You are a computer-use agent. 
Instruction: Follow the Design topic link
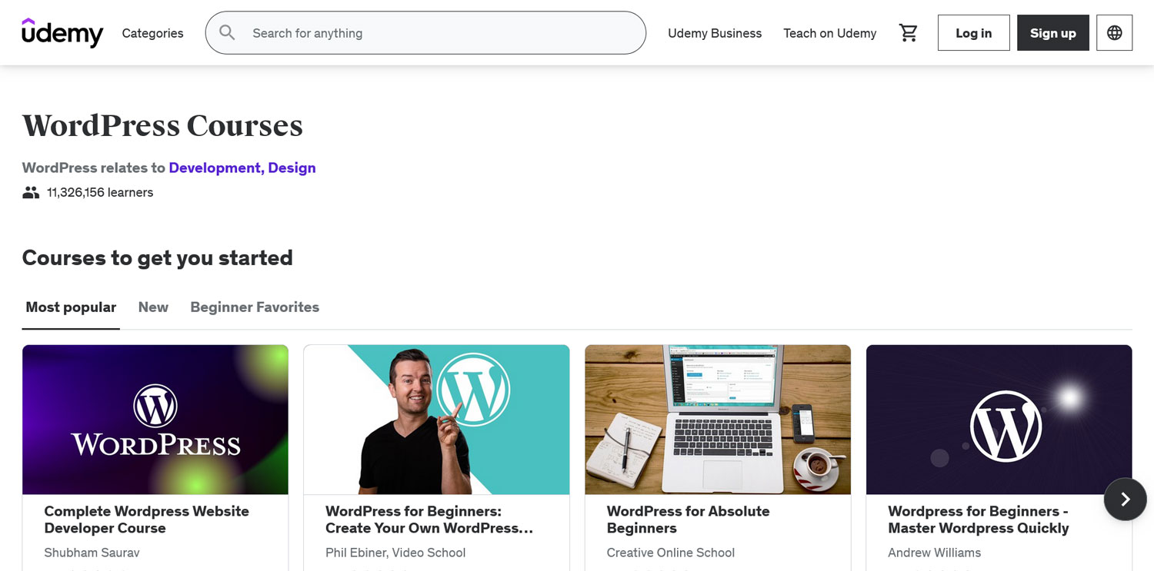click(x=292, y=168)
